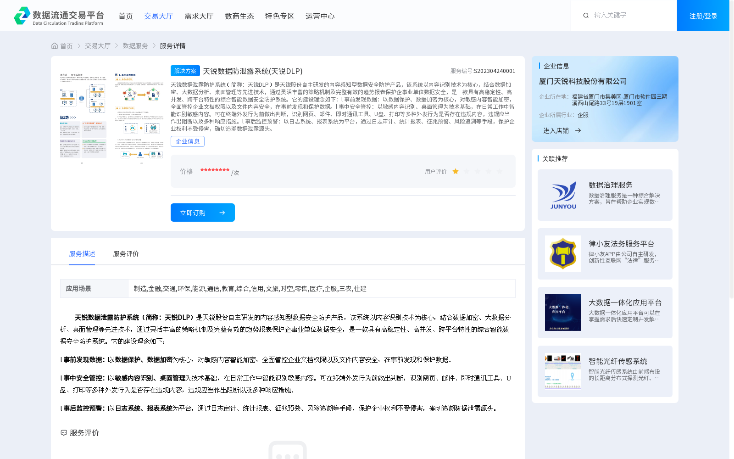This screenshot has height=459, width=734.
Task: Click 进入店铺 link
Action: (x=556, y=131)
